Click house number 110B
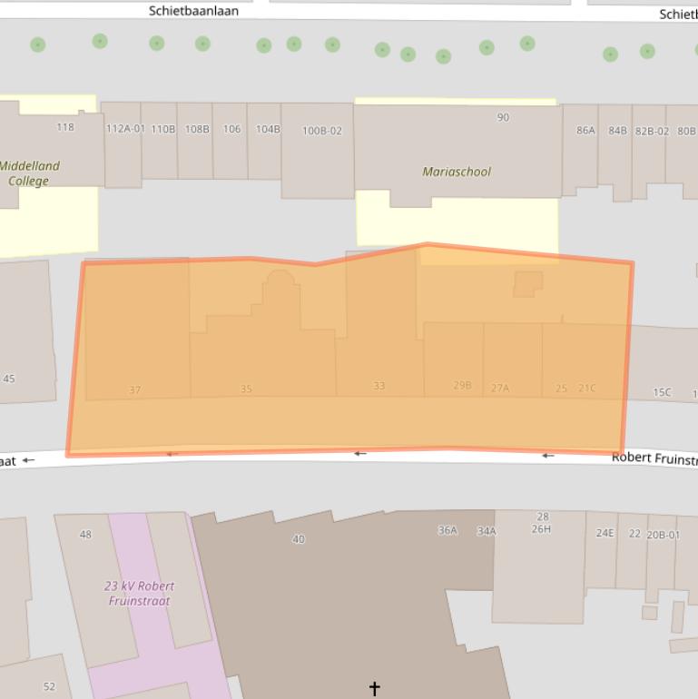 click(163, 129)
